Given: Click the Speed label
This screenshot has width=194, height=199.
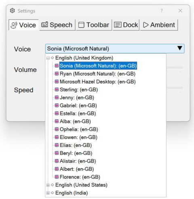Looking at the screenshot, I should coord(23,90).
